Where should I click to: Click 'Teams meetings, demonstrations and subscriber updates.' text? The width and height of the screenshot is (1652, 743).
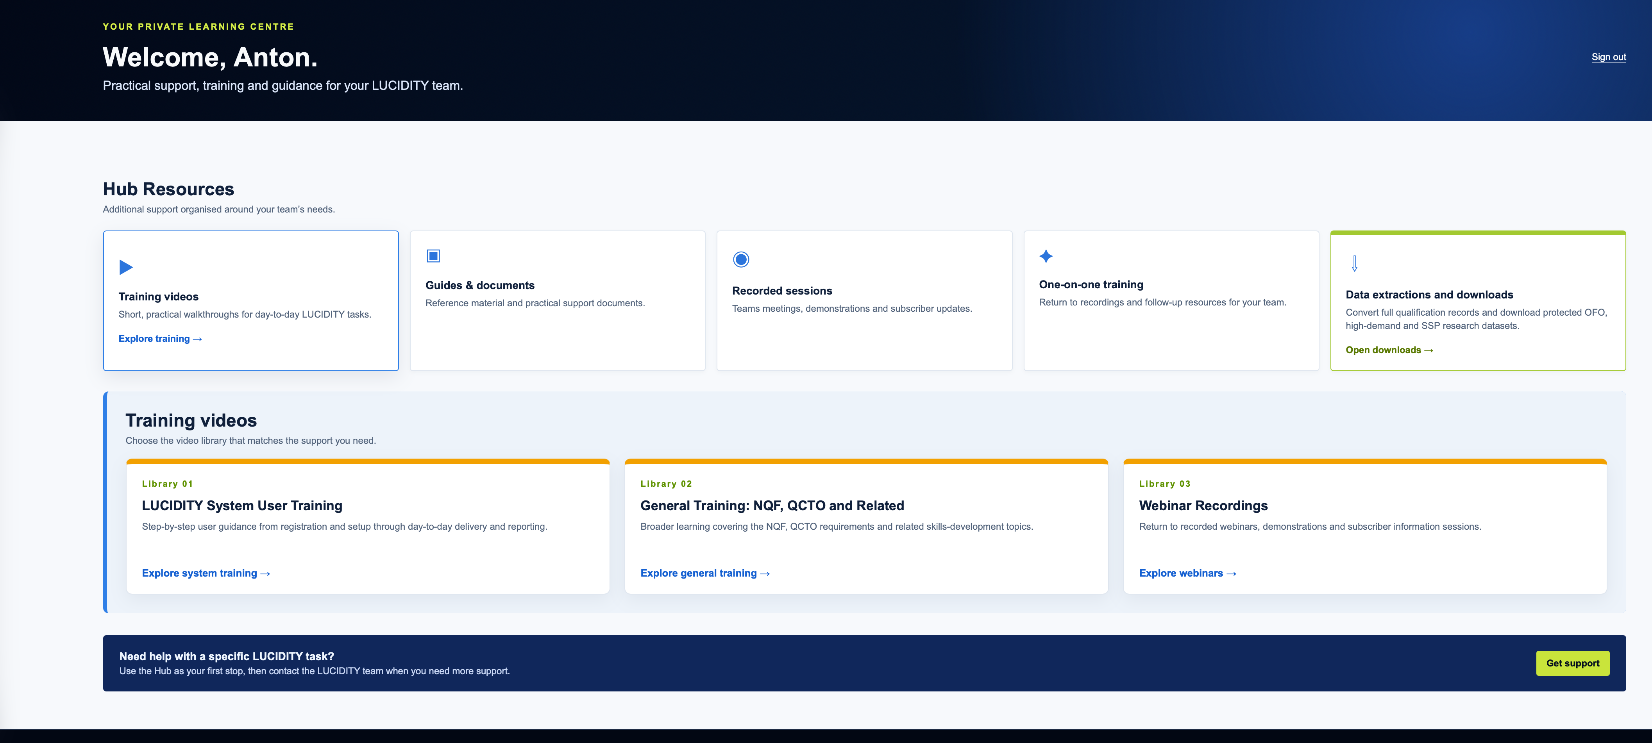(852, 309)
